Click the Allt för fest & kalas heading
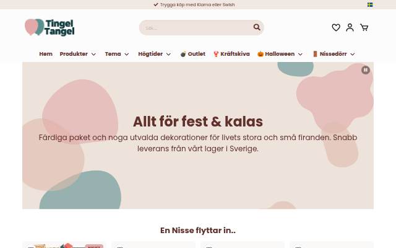Image resolution: width=396 pixels, height=248 pixels. [198, 122]
